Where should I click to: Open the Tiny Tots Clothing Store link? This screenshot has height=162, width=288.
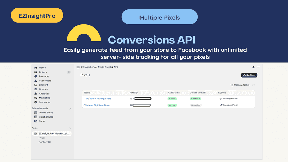(x=97, y=99)
